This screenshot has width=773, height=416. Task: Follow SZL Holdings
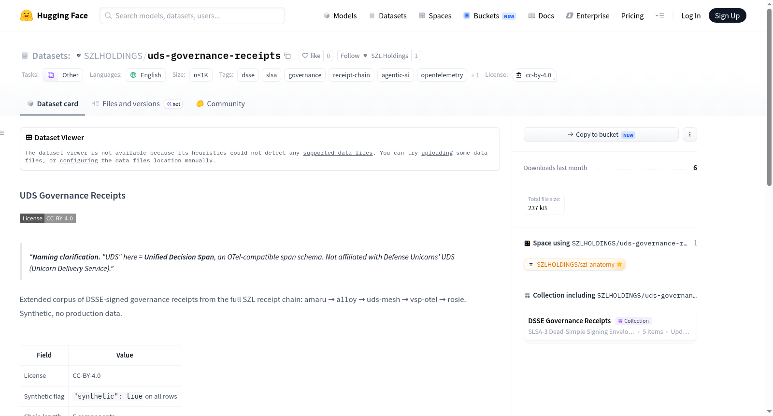tap(374, 56)
